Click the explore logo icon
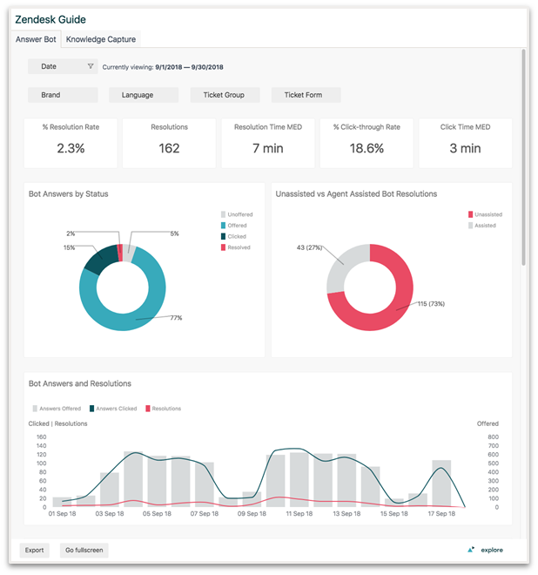The width and height of the screenshot is (538, 575). [x=471, y=550]
